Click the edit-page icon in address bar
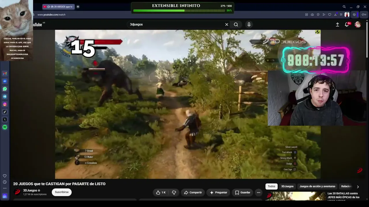This screenshot has height=207, width=369. tap(306, 15)
